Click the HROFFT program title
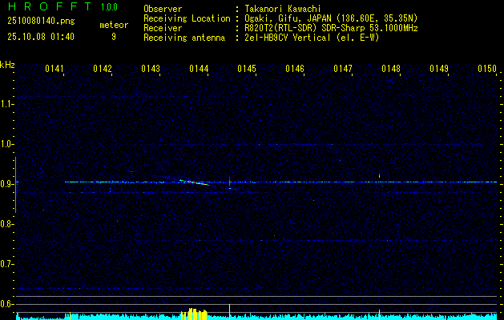The width and height of the screenshot is (504, 320). tap(50, 6)
